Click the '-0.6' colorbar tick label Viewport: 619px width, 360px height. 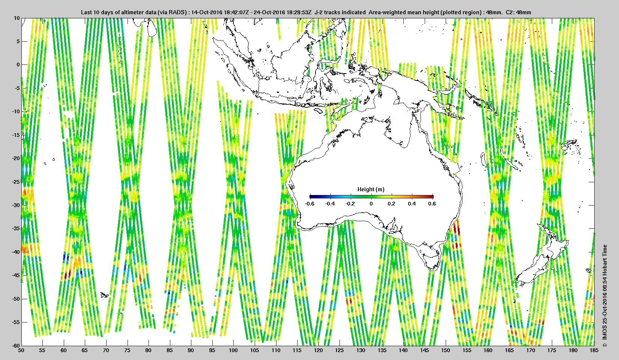(x=309, y=204)
